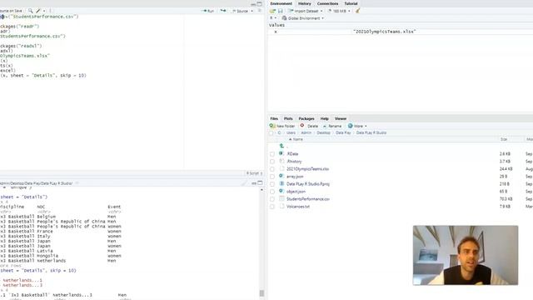Switch to the Files tab
This screenshot has height=300, width=533.
pos(274,118)
